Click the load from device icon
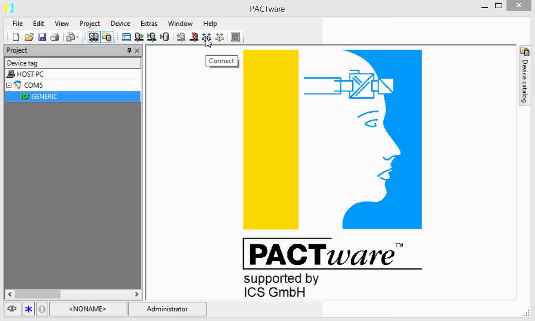The width and height of the screenshot is (535, 321). pos(139,37)
